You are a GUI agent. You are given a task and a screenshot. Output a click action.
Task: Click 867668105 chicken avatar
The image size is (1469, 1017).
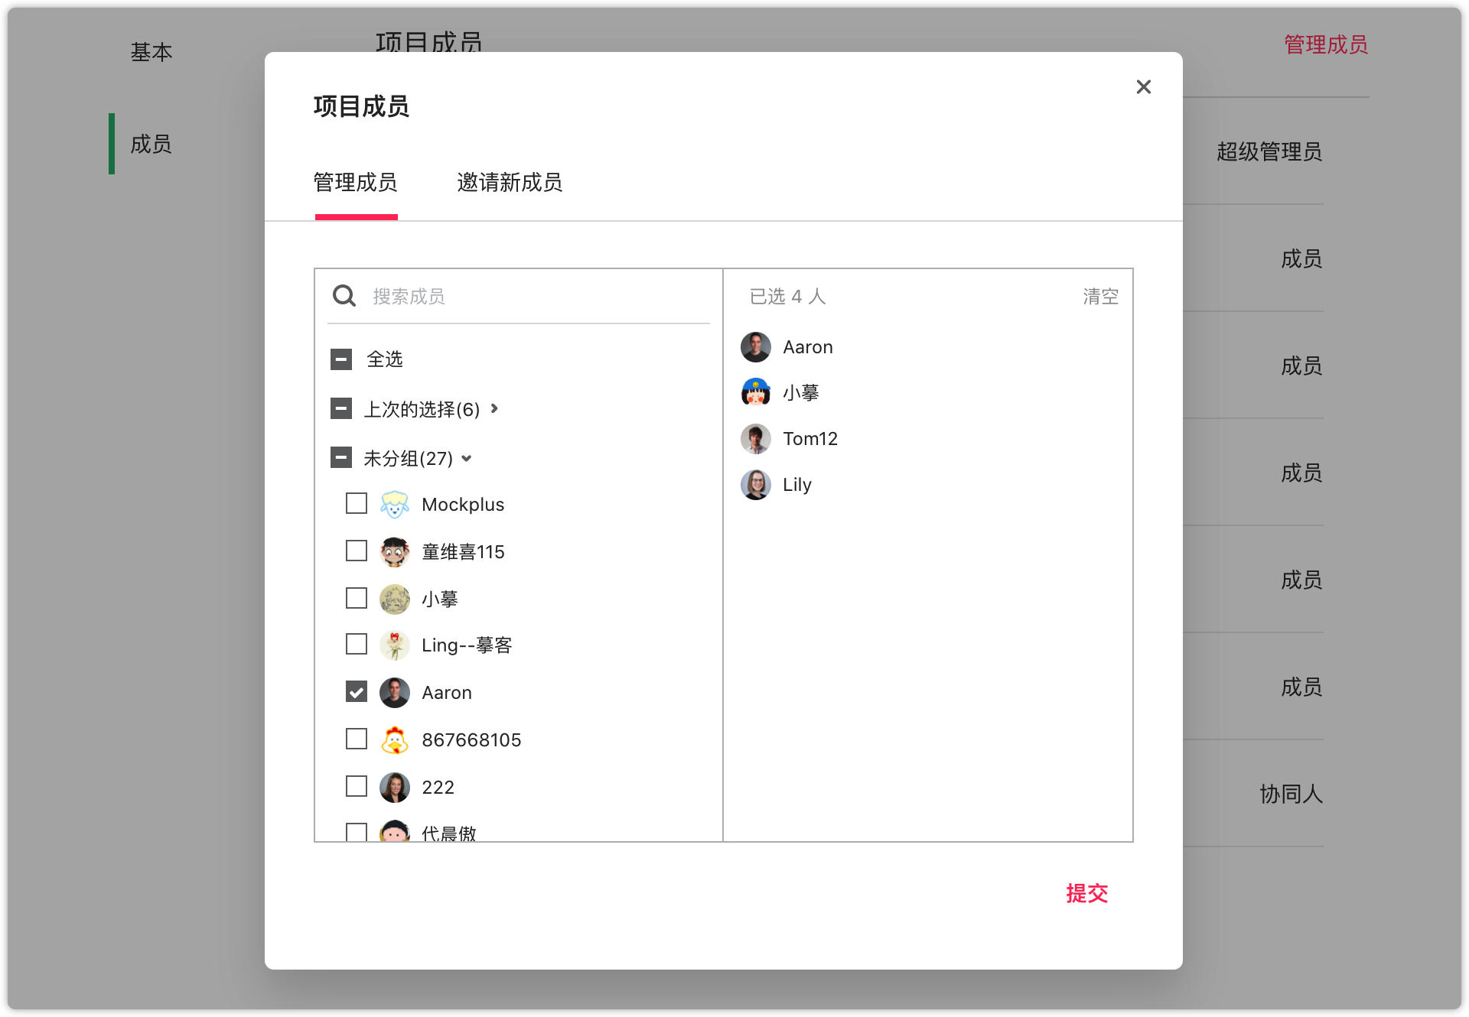pos(394,740)
